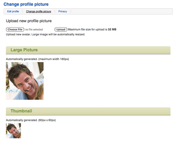This screenshot has width=177, height=141.
Task: Select the Change profile picture tab
Action: point(38,12)
